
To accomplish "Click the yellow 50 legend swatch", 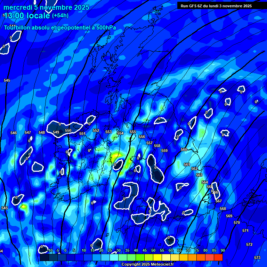I will [x=149, y=257].
